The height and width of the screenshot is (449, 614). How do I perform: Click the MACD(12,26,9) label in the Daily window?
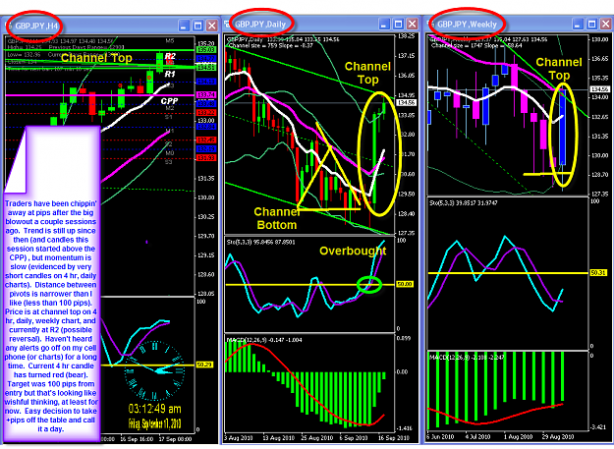(264, 340)
